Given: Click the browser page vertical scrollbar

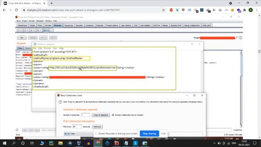Looking at the screenshot, I should click(259, 77).
